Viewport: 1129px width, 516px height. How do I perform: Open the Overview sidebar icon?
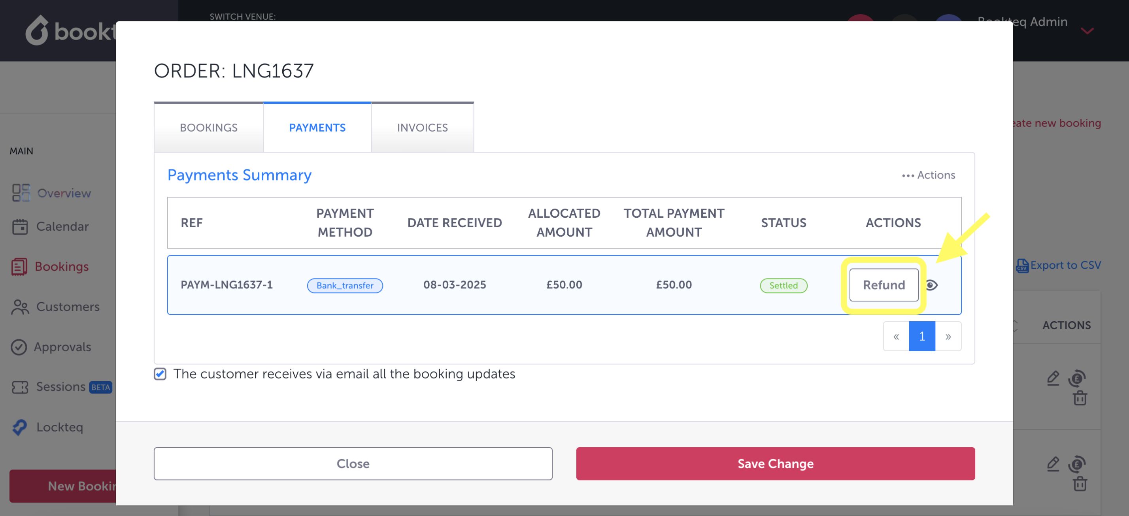coord(21,193)
